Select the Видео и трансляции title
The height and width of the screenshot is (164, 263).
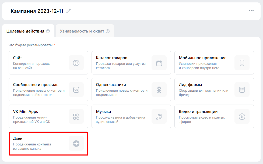[198, 112]
